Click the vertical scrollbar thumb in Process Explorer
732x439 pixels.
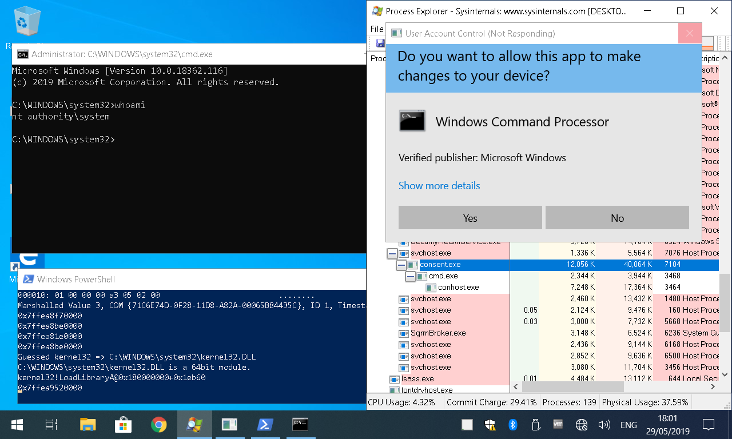pos(724,303)
